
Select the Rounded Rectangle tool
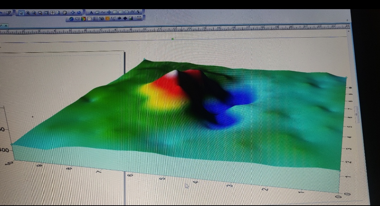121,13
